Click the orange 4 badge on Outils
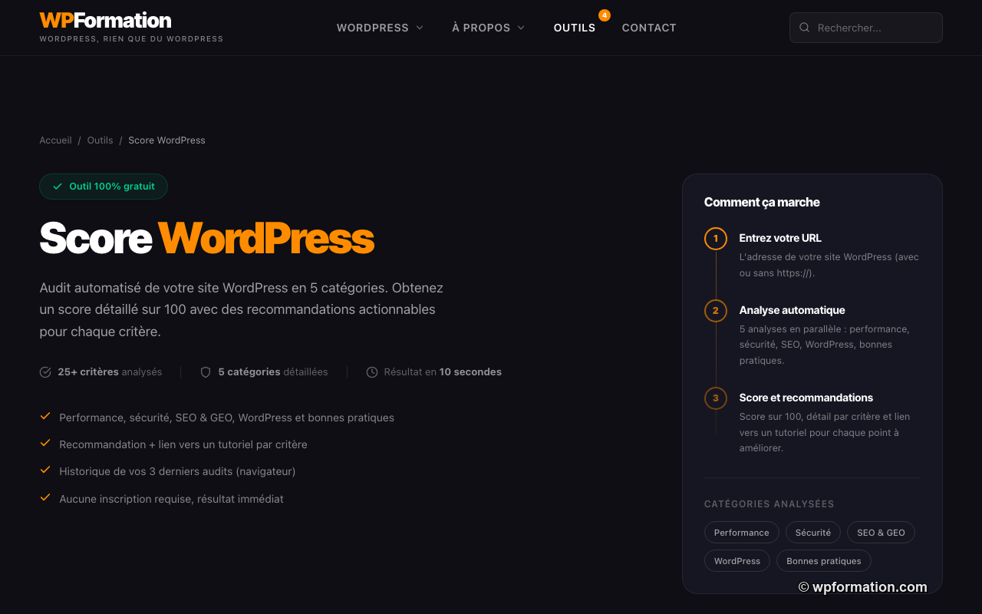The image size is (982, 614). (x=605, y=15)
